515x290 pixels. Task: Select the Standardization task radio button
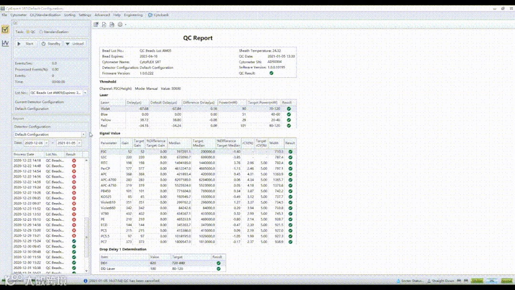pyautogui.click(x=41, y=32)
